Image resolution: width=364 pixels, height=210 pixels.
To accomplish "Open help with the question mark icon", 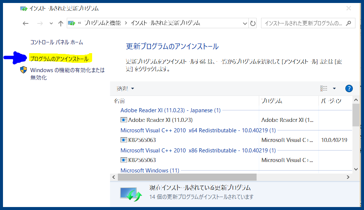I will point(349,88).
